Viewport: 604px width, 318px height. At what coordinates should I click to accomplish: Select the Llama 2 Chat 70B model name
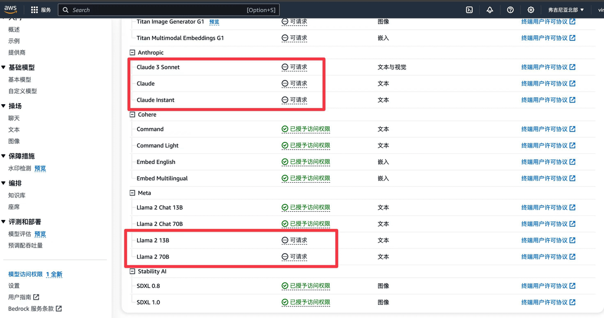coord(160,224)
